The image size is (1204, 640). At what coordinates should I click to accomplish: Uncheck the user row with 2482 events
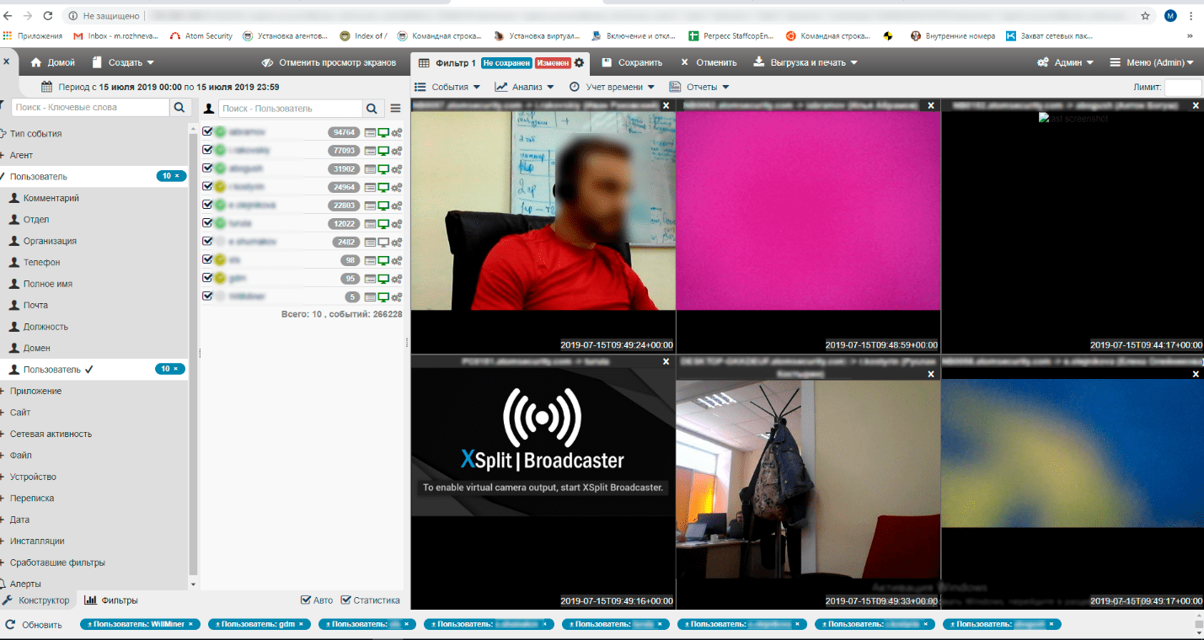(x=207, y=242)
